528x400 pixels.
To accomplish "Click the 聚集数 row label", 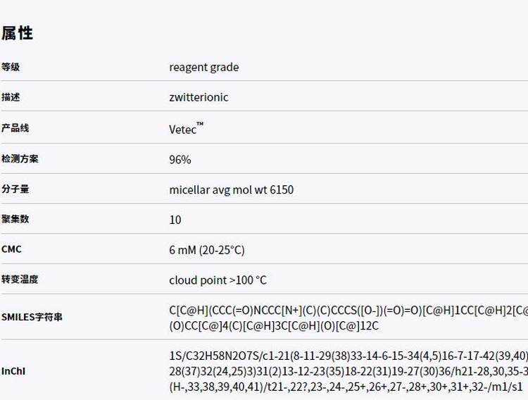I will pyautogui.click(x=15, y=219).
